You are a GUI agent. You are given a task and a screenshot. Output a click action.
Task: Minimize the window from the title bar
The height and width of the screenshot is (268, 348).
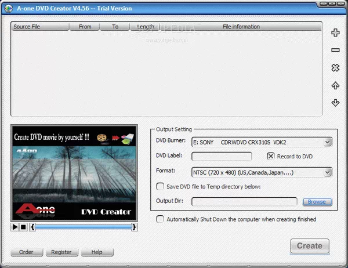tap(324, 4)
